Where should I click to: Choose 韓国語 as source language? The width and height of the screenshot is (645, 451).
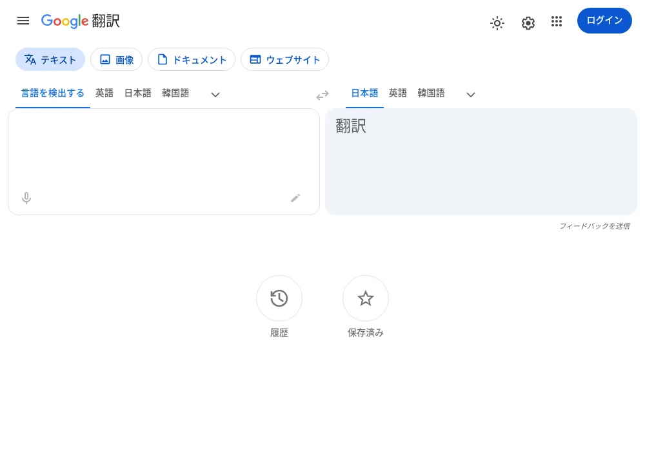[x=175, y=93]
